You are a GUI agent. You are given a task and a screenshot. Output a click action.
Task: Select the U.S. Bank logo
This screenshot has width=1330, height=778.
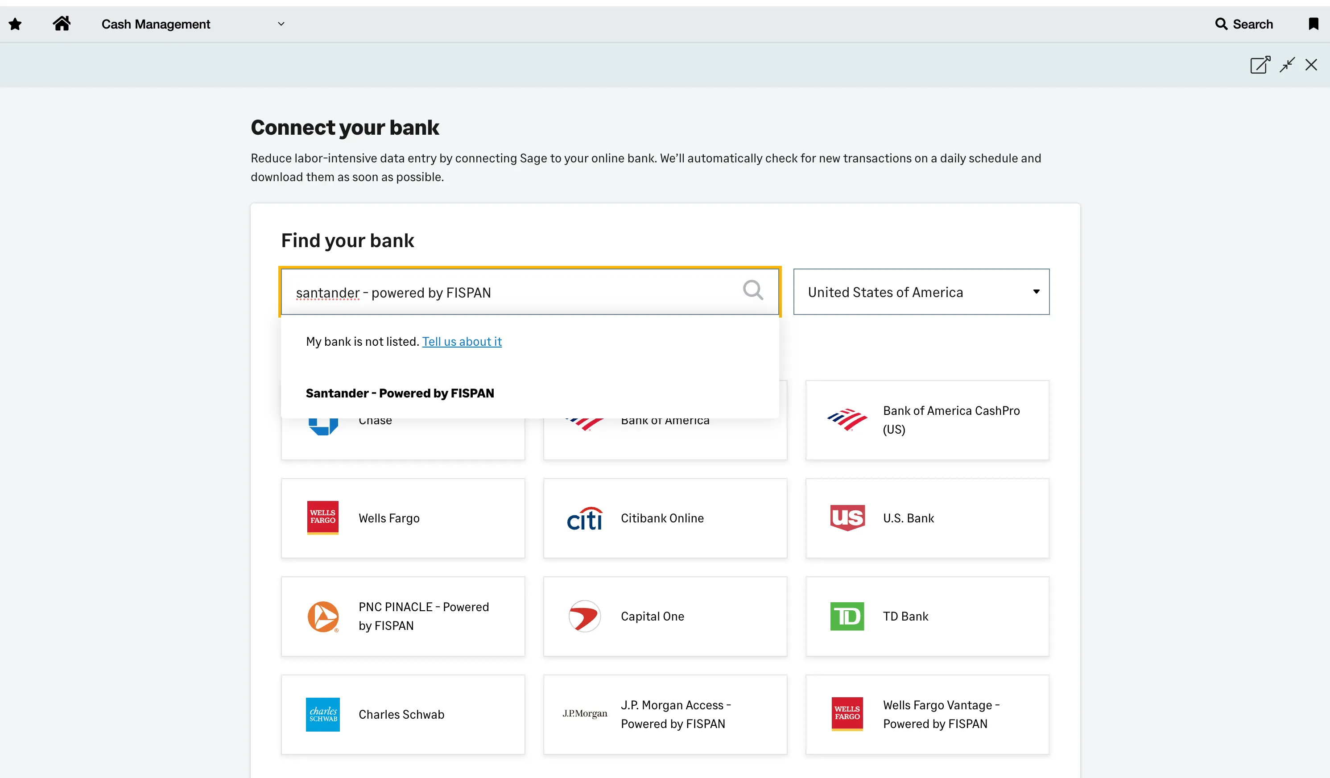[x=847, y=518]
